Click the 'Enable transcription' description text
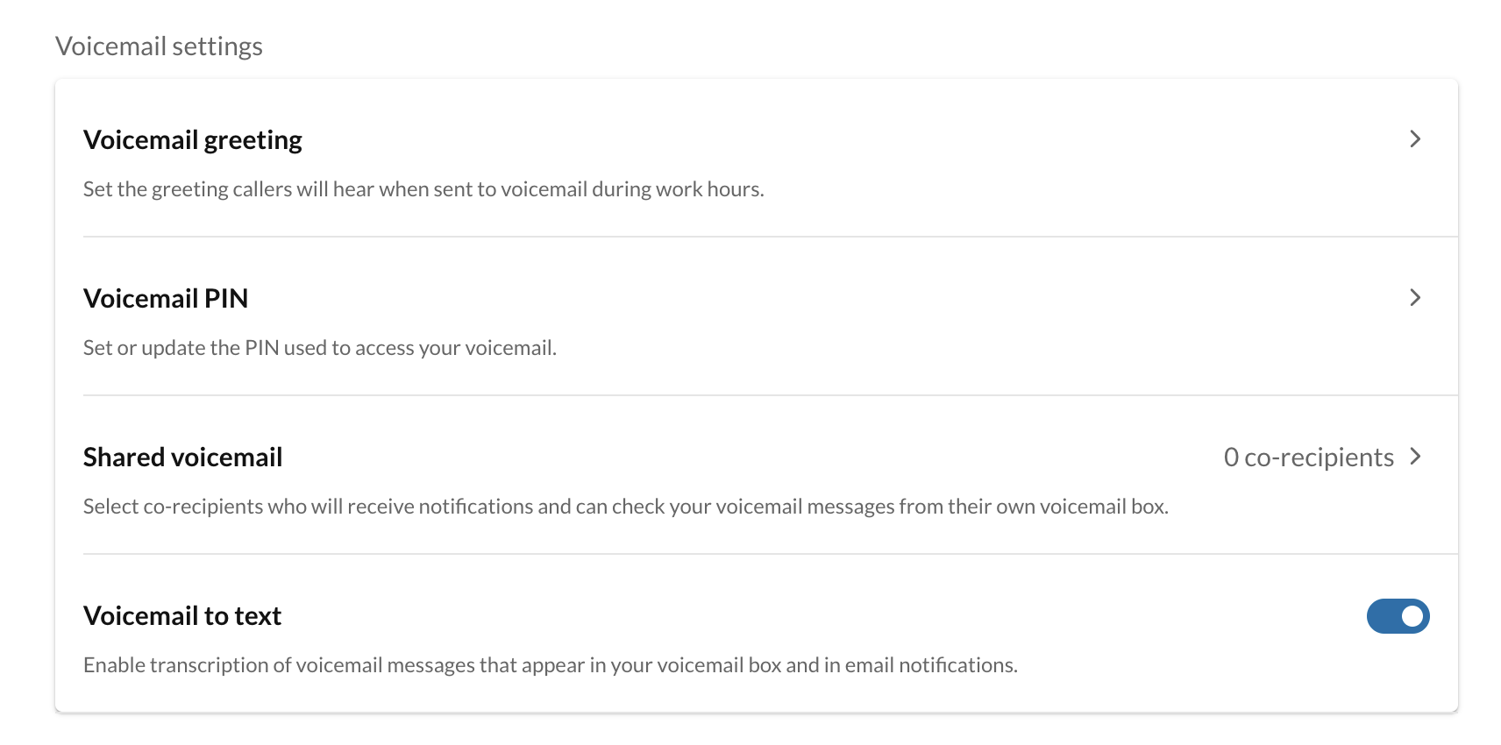The image size is (1501, 745). [x=550, y=665]
